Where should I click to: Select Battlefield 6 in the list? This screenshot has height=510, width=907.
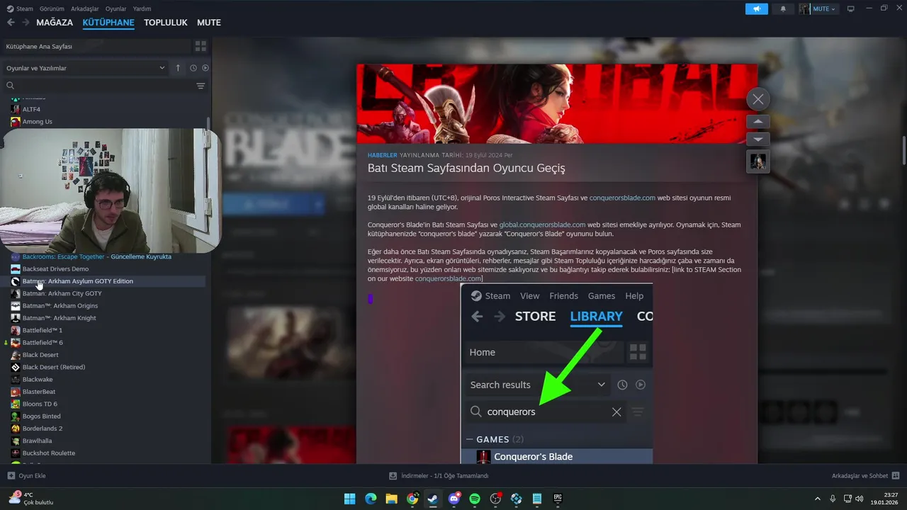[43, 343]
